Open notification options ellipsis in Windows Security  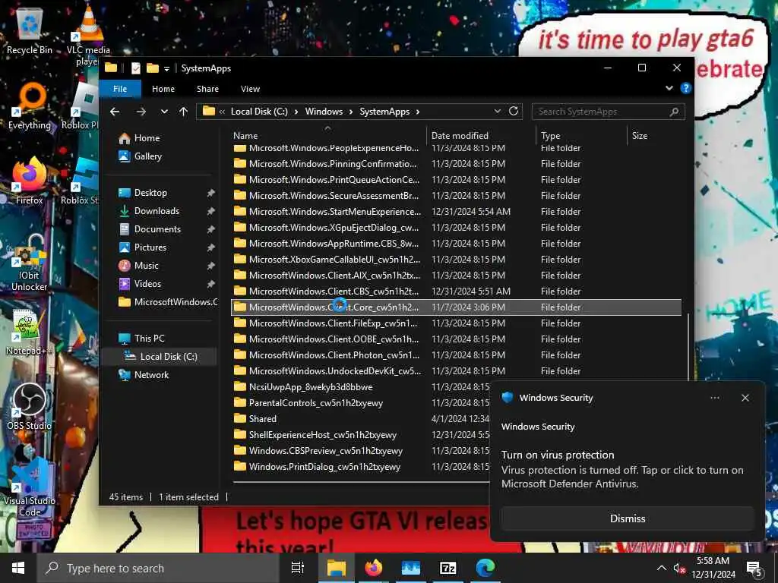715,398
